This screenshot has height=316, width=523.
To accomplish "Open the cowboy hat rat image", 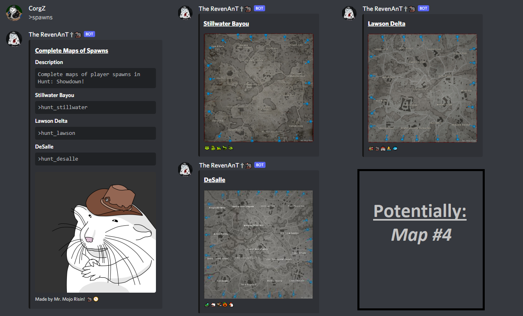I will 95,232.
